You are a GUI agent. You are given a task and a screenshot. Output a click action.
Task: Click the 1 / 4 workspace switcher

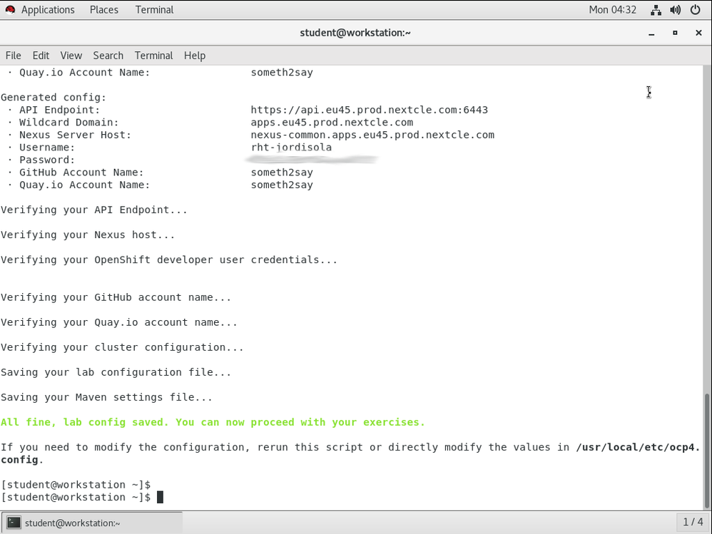pos(693,522)
